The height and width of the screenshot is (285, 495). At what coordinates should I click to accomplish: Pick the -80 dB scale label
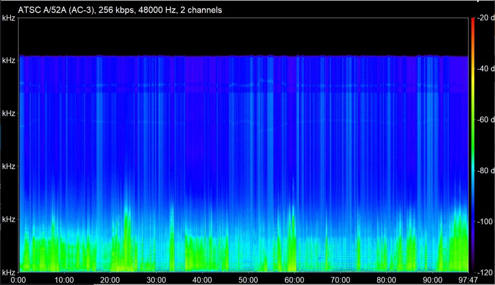485,170
